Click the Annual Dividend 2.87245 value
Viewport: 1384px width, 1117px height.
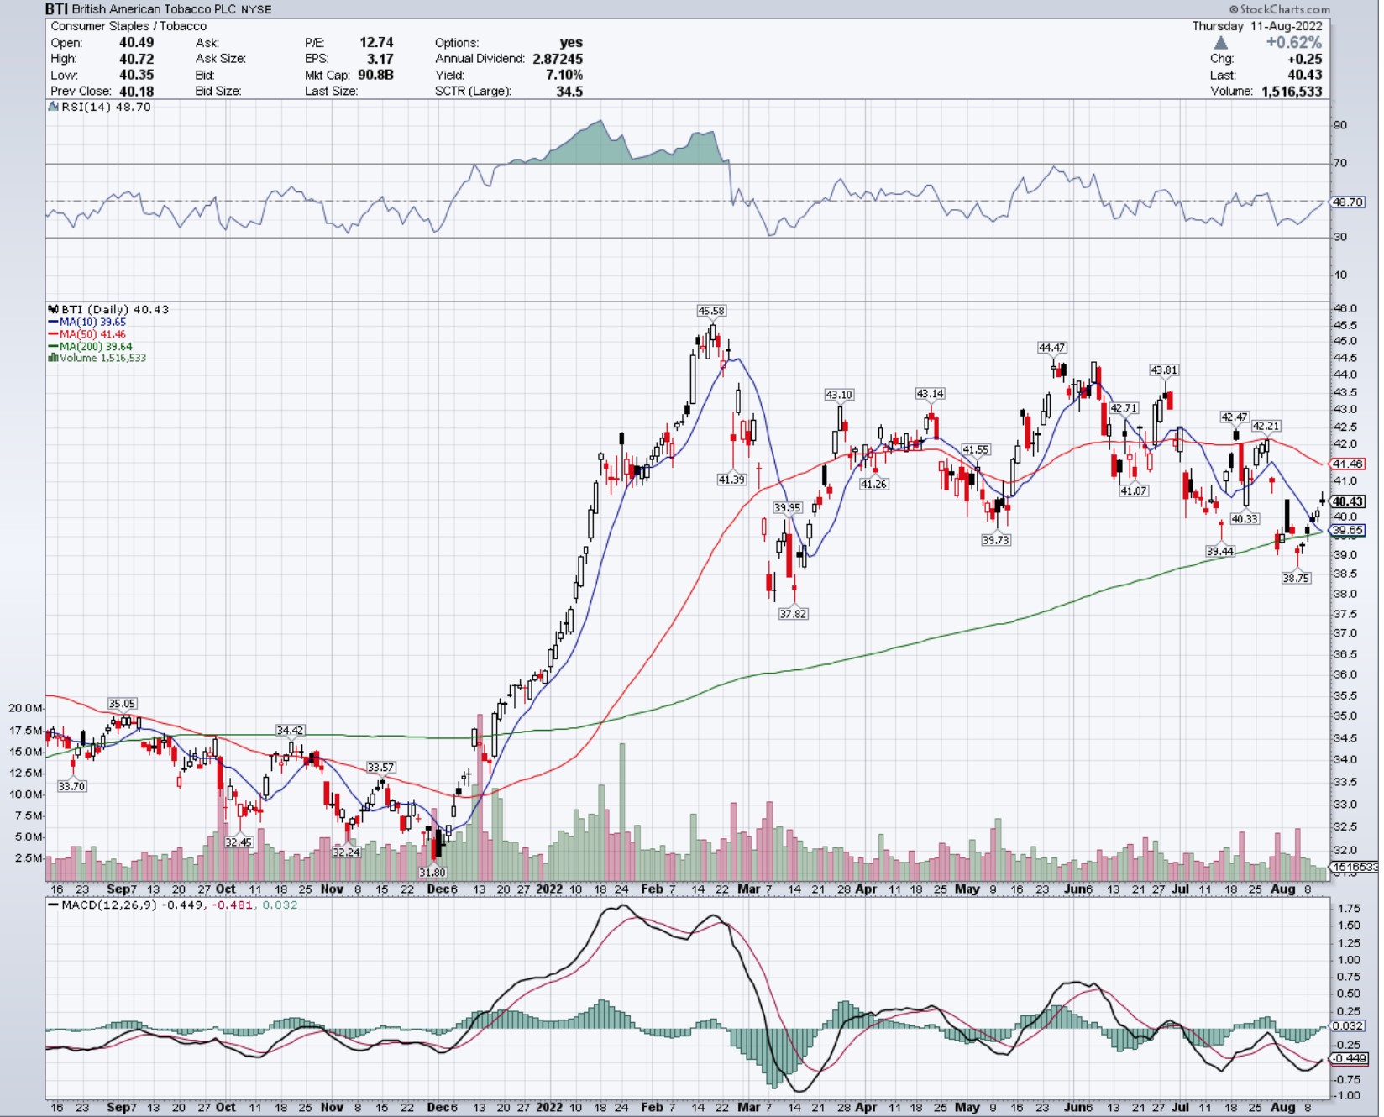click(558, 59)
